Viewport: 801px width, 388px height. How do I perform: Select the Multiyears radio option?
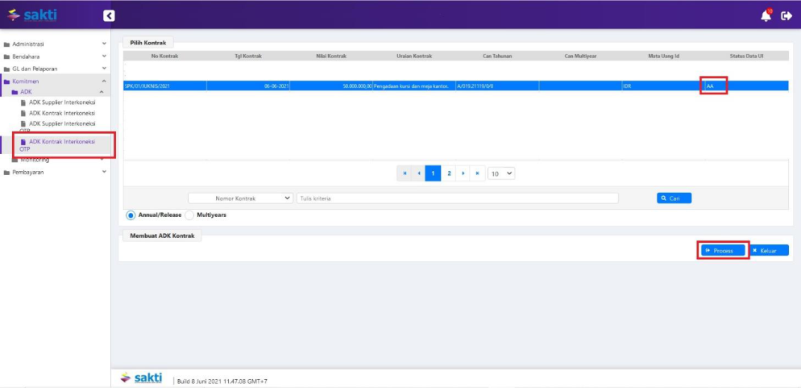(190, 215)
